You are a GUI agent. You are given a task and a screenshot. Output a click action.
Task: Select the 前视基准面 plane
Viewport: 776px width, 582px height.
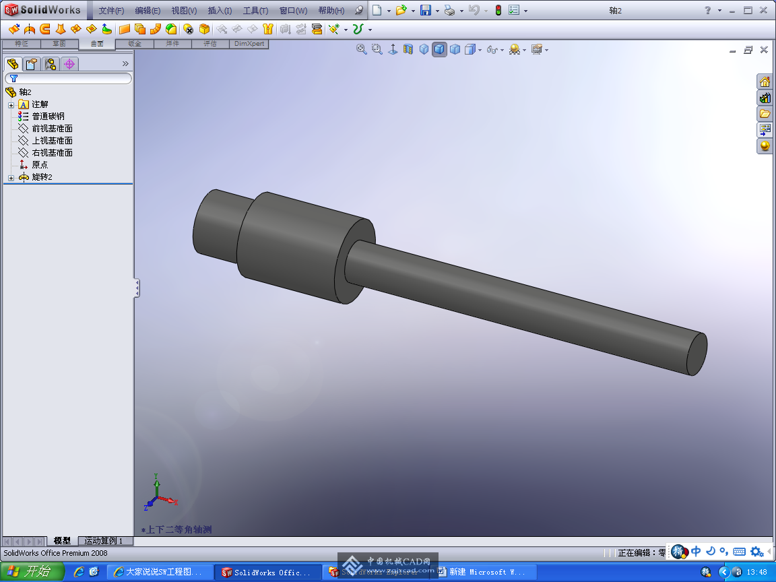click(52, 129)
